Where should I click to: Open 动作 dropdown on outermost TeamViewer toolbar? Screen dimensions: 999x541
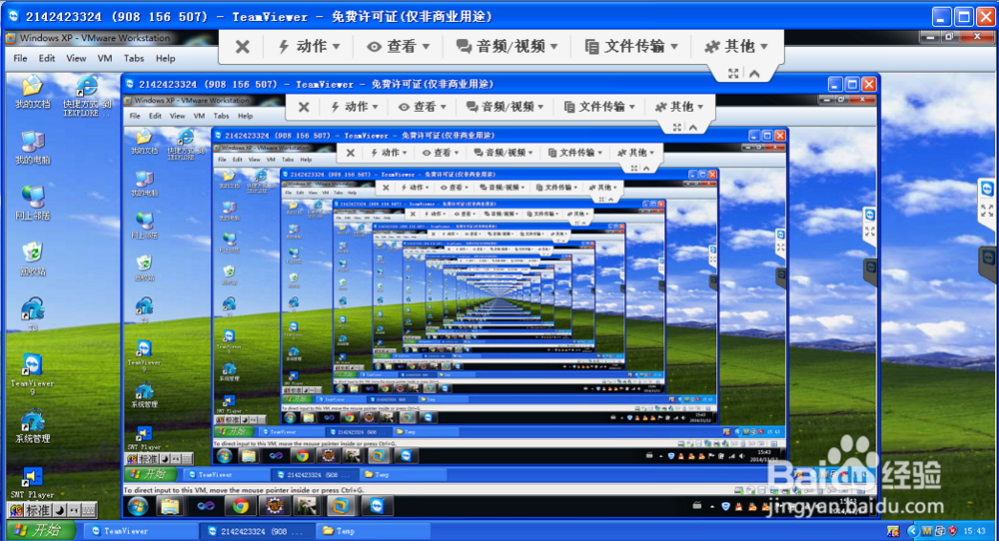tap(309, 47)
